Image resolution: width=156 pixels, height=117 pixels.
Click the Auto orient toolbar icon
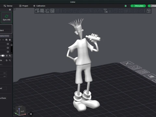[x=47, y=11]
